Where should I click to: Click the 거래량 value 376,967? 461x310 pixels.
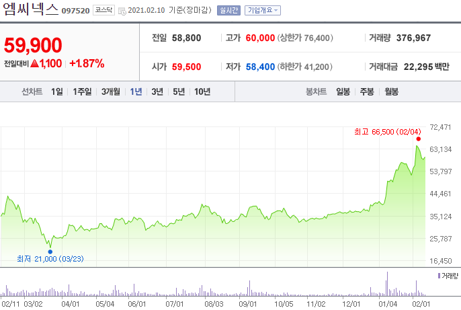pyautogui.click(x=413, y=38)
